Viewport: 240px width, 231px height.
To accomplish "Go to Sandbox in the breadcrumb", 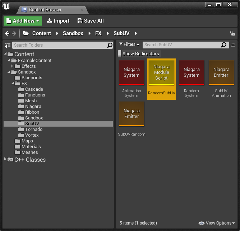I will point(73,33).
